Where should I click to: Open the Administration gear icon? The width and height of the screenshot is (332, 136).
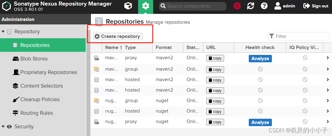pyautogui.click(x=146, y=6)
